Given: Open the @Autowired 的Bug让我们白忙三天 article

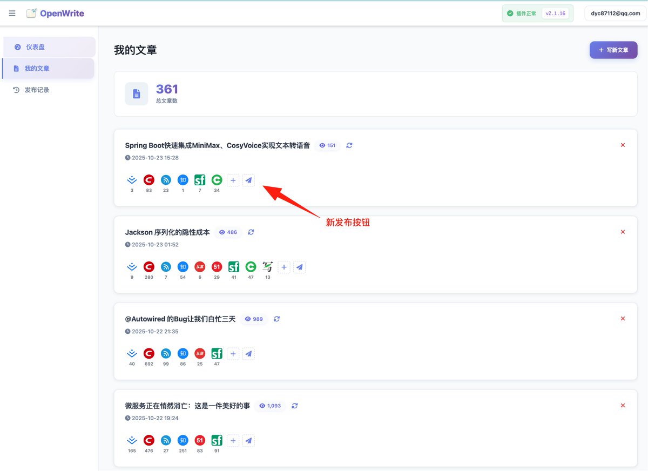Looking at the screenshot, I should pyautogui.click(x=180, y=319).
